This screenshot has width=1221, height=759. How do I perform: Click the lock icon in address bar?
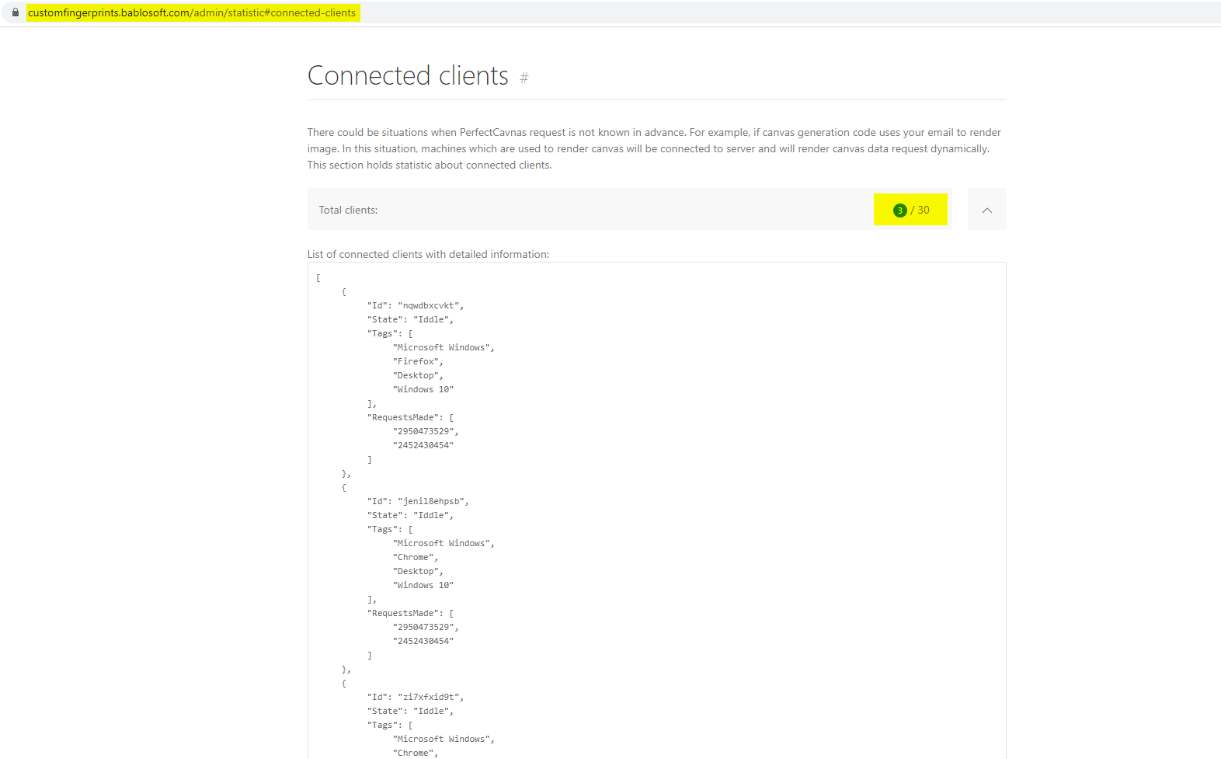[16, 12]
